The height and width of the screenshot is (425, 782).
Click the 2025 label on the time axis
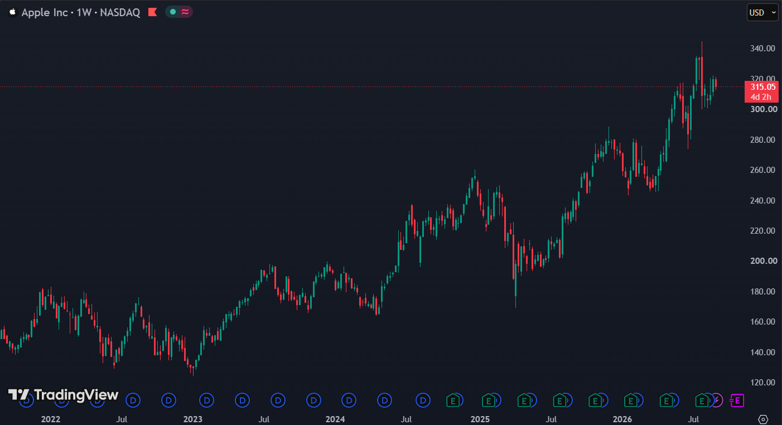point(480,419)
